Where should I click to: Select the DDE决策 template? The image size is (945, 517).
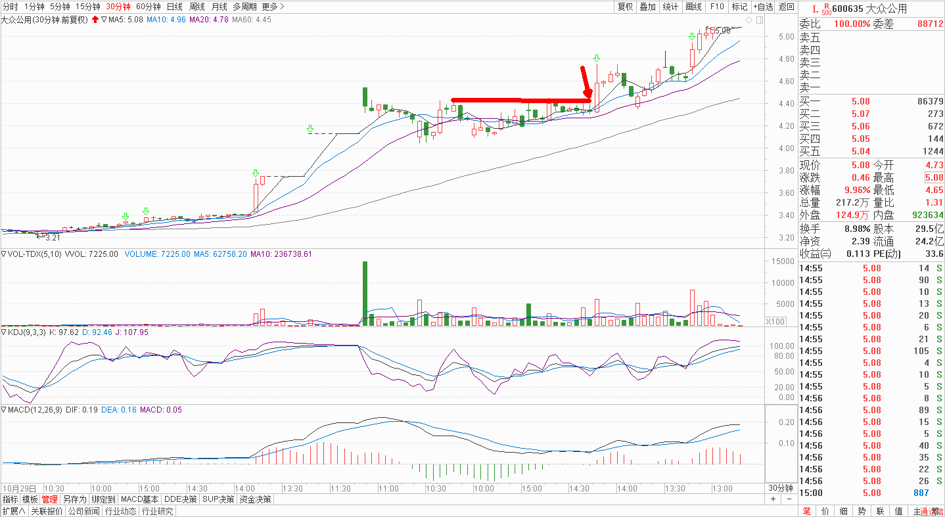[181, 499]
